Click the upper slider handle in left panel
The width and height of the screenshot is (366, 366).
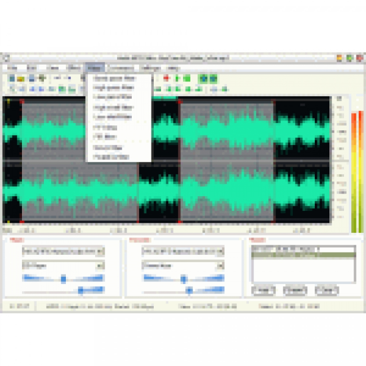(63, 279)
